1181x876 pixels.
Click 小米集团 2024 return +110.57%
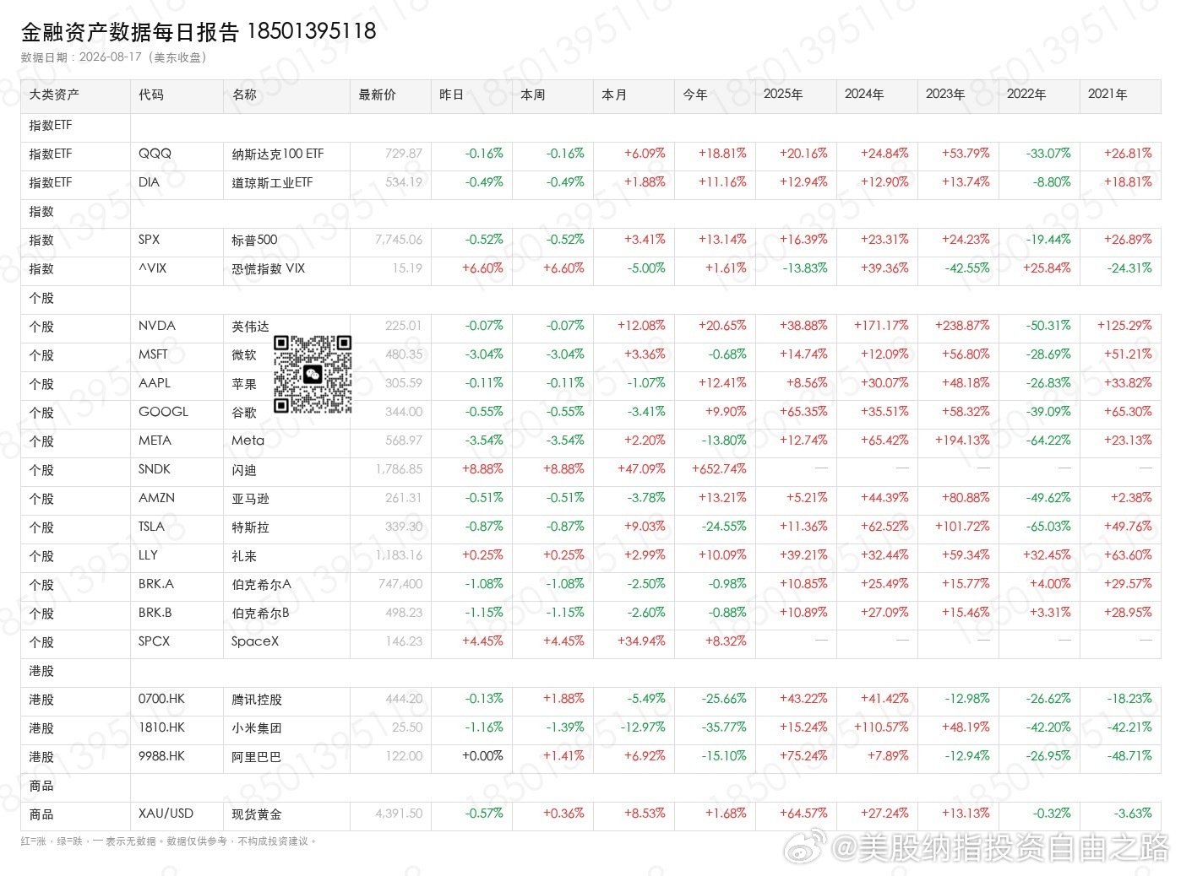[881, 727]
